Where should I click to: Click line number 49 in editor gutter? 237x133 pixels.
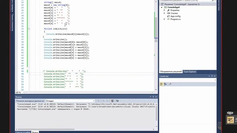[22, 71]
